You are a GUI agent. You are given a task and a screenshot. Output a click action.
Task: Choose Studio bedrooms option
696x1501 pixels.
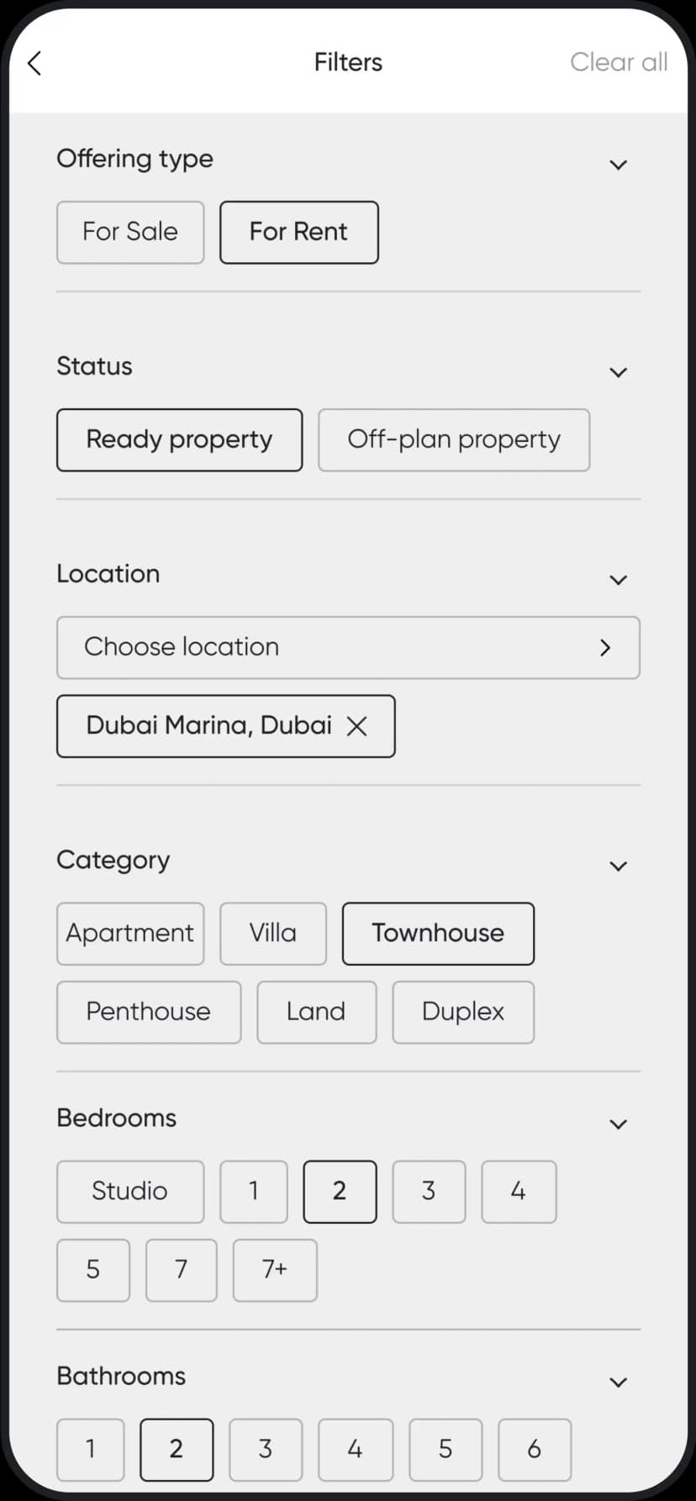pos(130,1192)
